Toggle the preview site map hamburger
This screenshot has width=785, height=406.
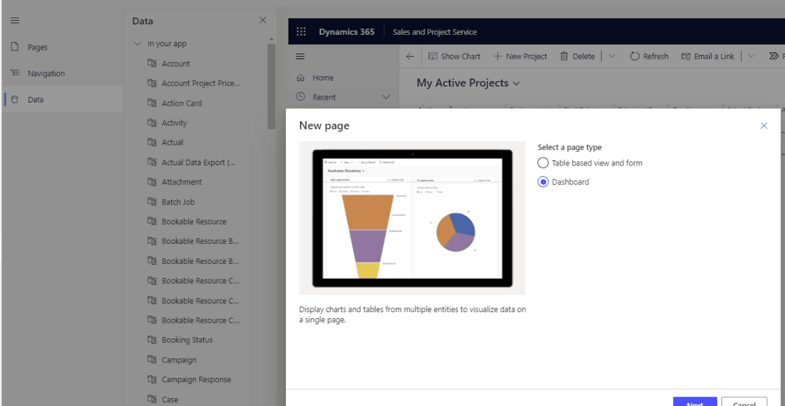(301, 56)
